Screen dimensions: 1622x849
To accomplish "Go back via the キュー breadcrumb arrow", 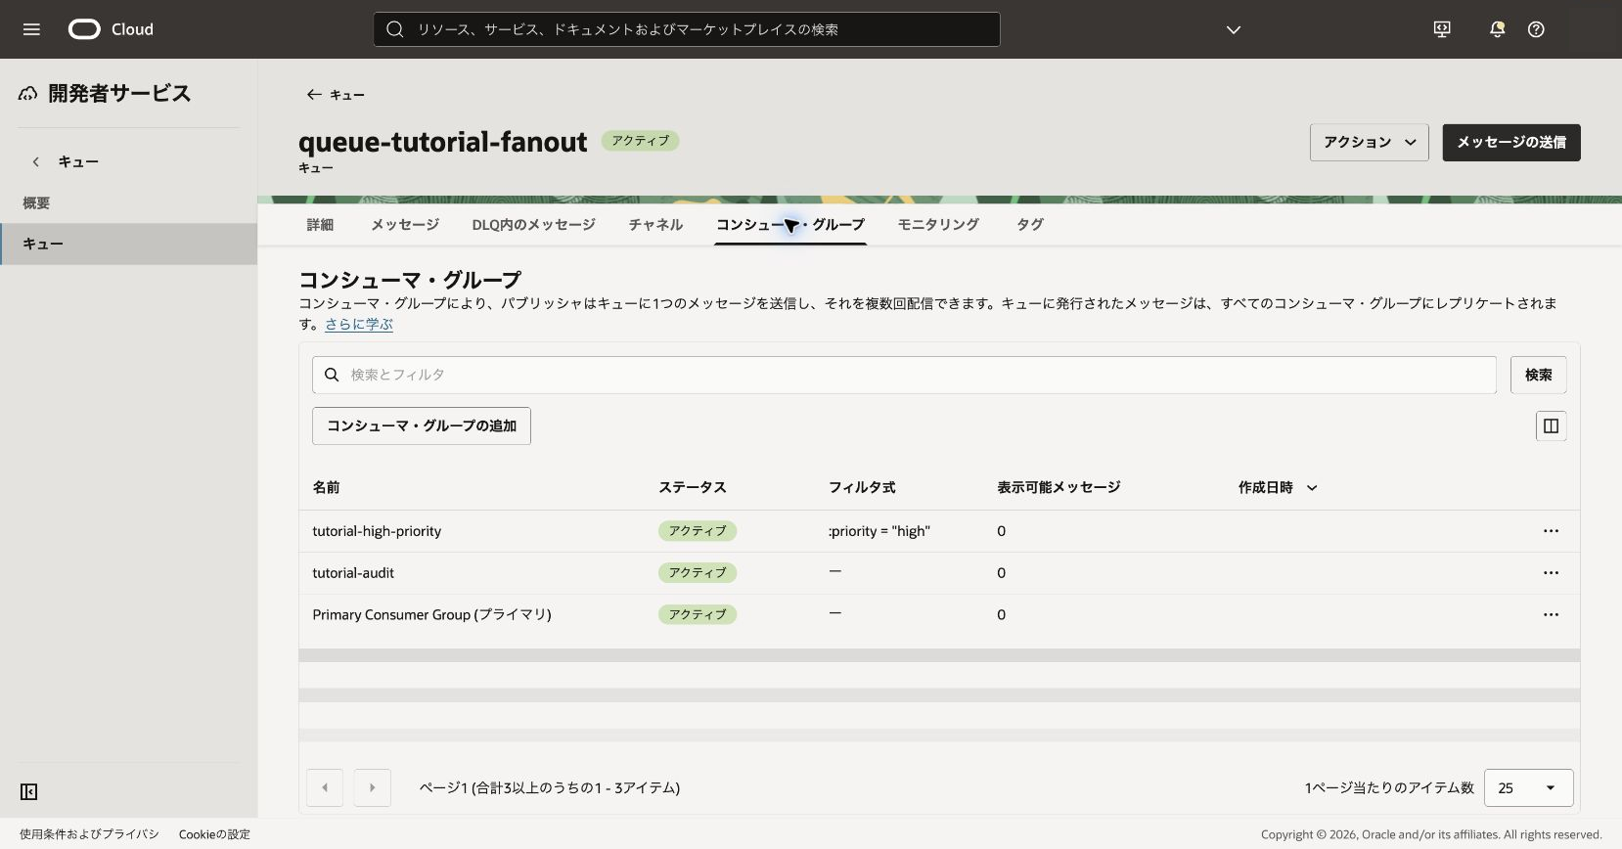I will (x=314, y=95).
